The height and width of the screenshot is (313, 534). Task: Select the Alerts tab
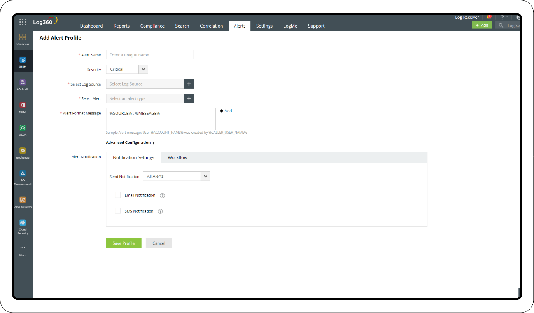(240, 26)
